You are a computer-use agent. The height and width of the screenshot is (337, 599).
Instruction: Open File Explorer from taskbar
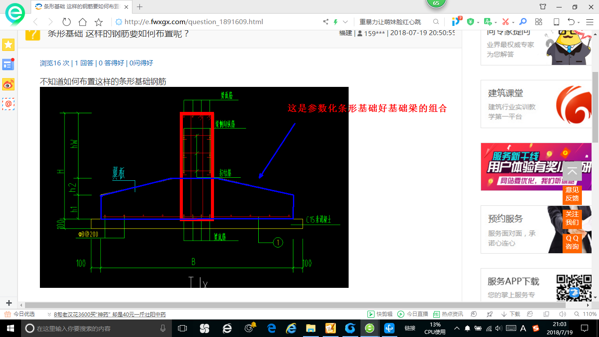[310, 328]
